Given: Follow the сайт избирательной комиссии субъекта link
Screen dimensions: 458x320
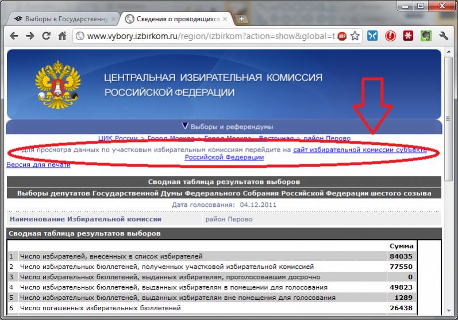Looking at the screenshot, I should (359, 150).
